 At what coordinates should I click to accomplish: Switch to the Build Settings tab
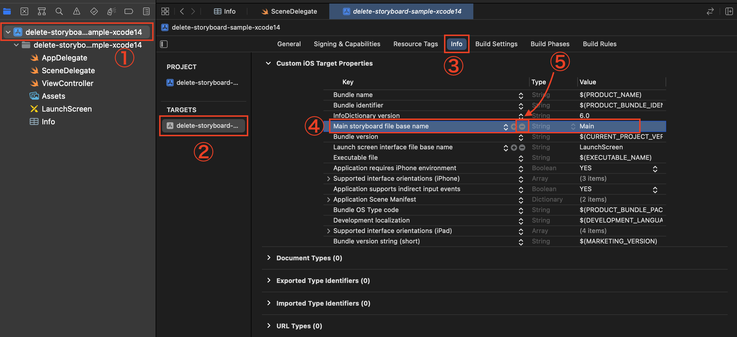pos(496,44)
